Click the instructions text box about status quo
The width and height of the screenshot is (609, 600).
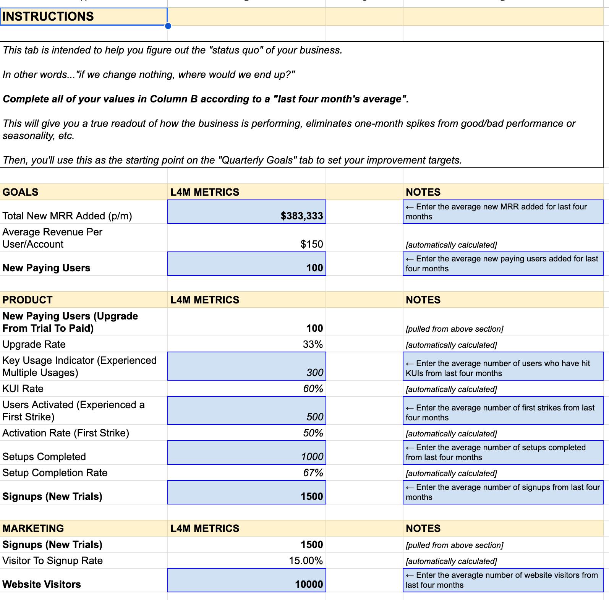coord(301,105)
